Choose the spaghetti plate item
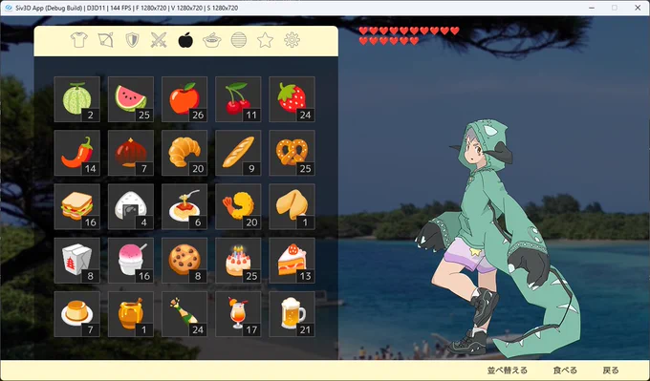Screen dimensions: 650x381 184,206
